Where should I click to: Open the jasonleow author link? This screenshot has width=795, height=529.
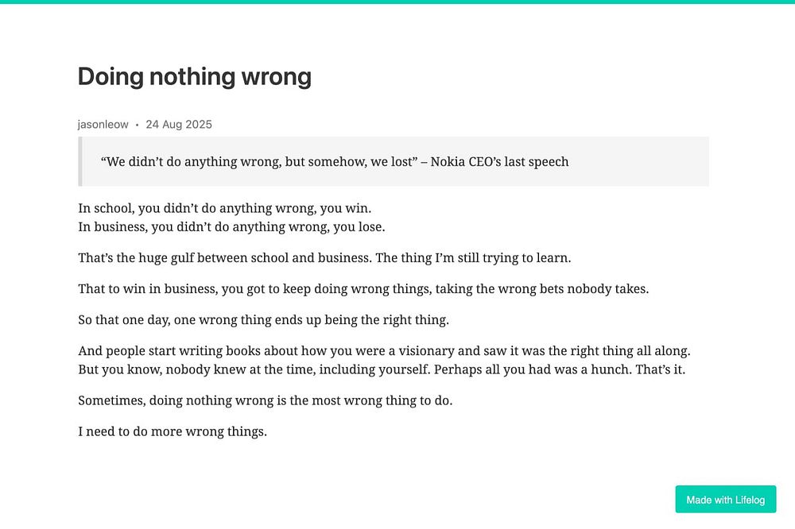(x=103, y=125)
